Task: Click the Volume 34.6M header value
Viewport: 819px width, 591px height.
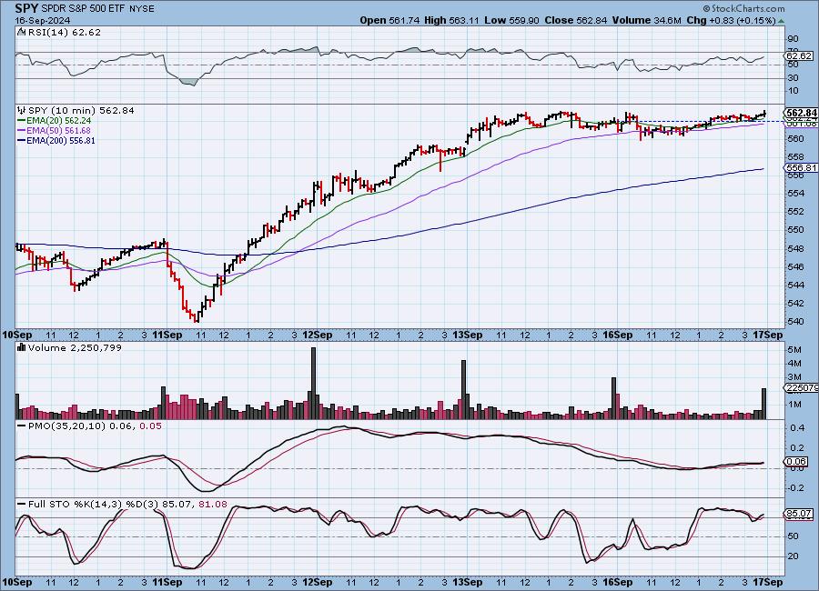Action: [x=647, y=20]
